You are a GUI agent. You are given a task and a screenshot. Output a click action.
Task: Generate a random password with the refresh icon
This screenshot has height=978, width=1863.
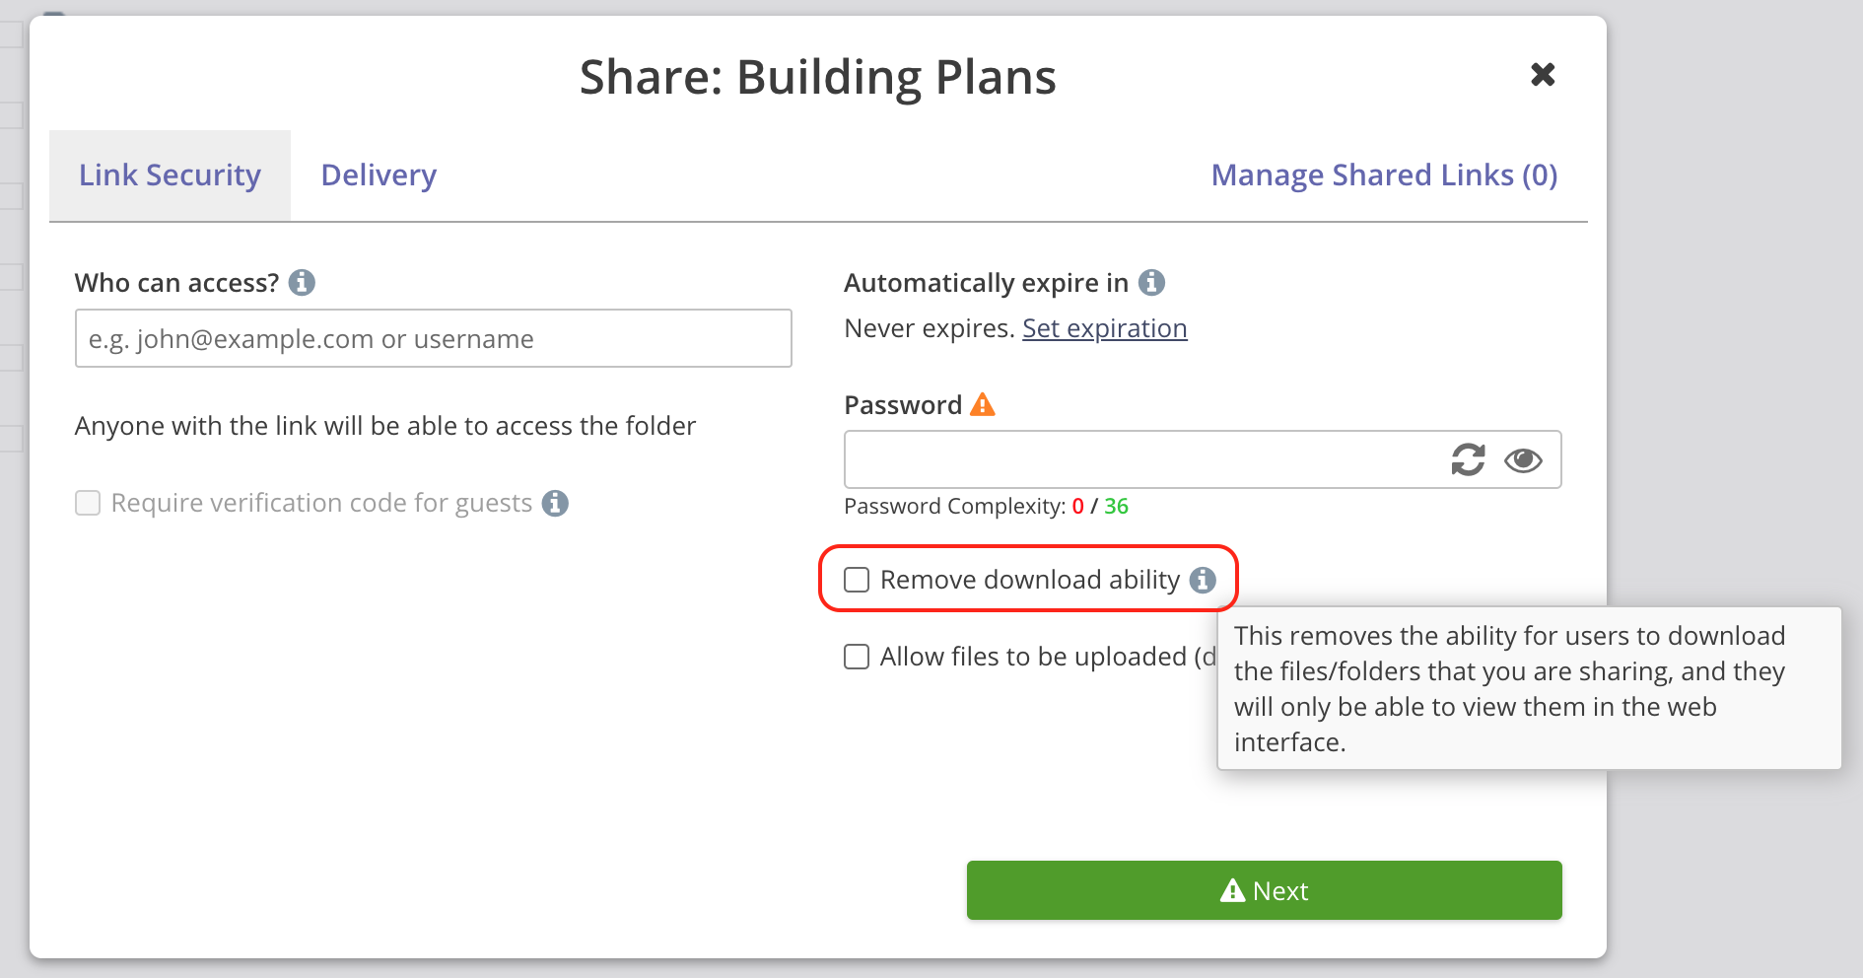[1468, 459]
